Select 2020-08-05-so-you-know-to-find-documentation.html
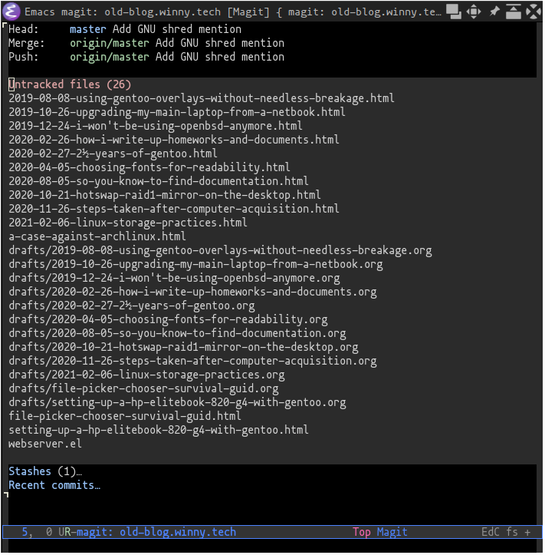 [x=159, y=181]
